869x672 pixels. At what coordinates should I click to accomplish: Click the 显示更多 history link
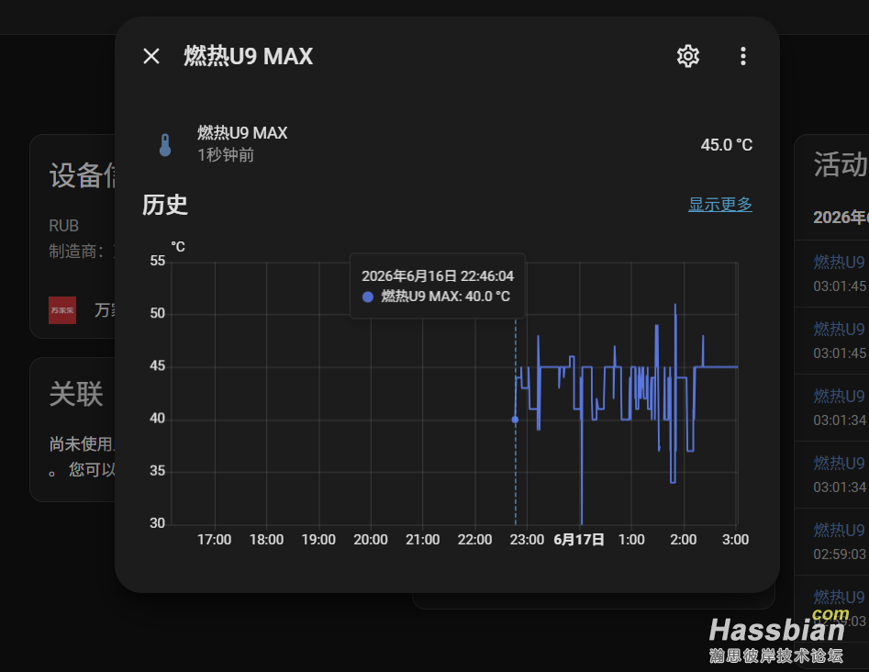pos(720,204)
